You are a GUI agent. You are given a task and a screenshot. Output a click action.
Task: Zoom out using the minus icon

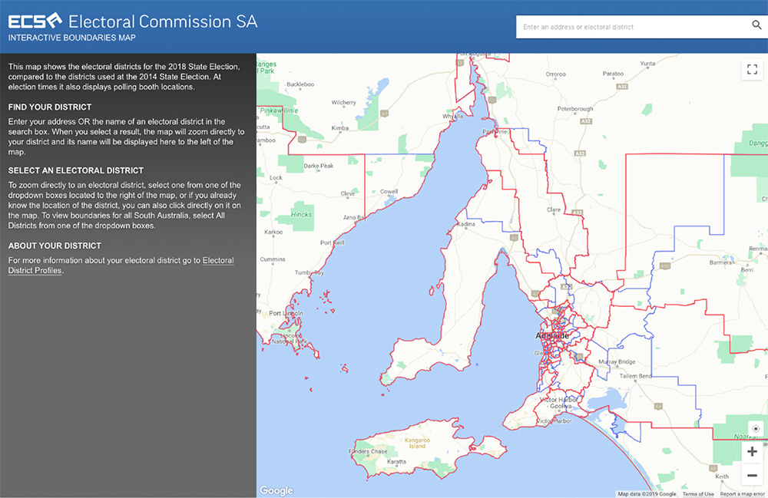tap(752, 475)
